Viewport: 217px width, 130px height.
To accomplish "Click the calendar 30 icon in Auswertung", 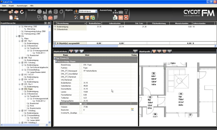I will (x=120, y=18).
